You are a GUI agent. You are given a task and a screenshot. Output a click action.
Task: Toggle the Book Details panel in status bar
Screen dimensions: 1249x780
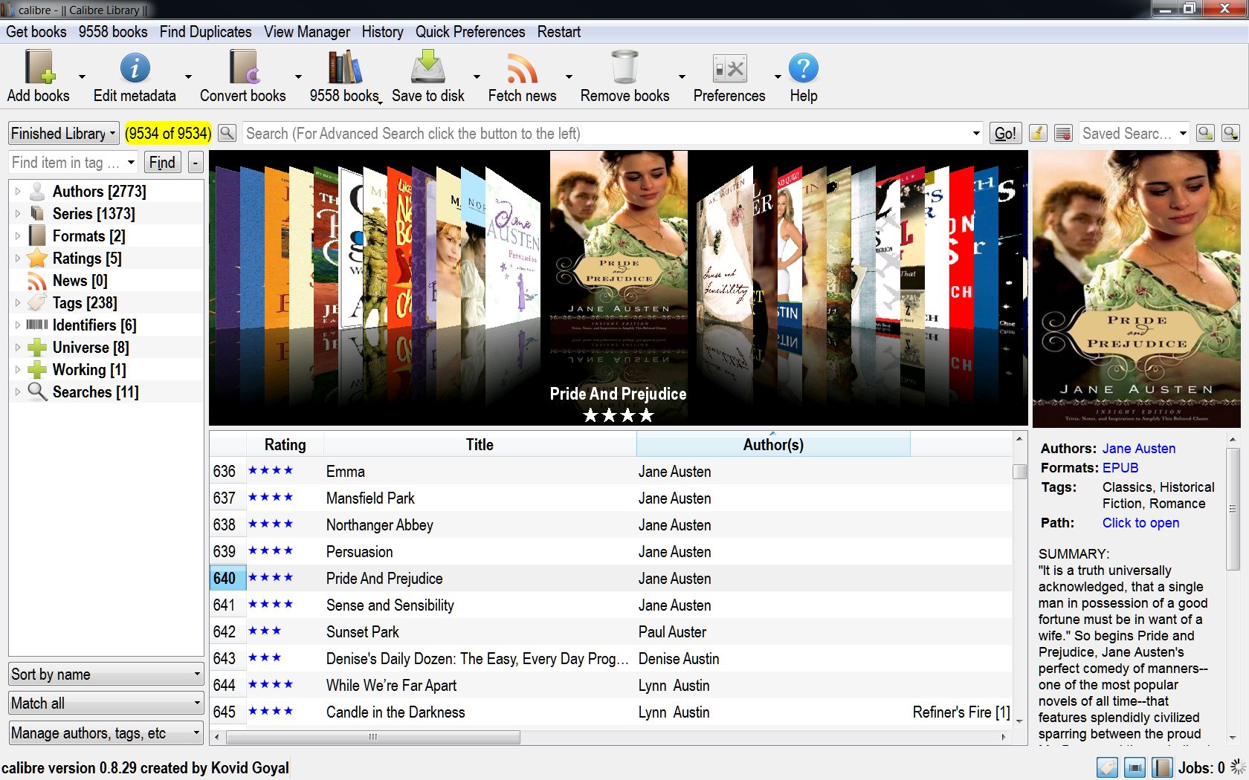click(x=1162, y=767)
